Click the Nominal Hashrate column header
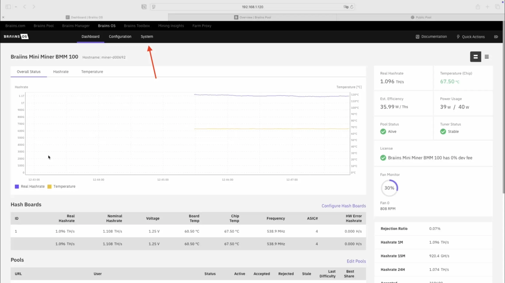 click(114, 218)
